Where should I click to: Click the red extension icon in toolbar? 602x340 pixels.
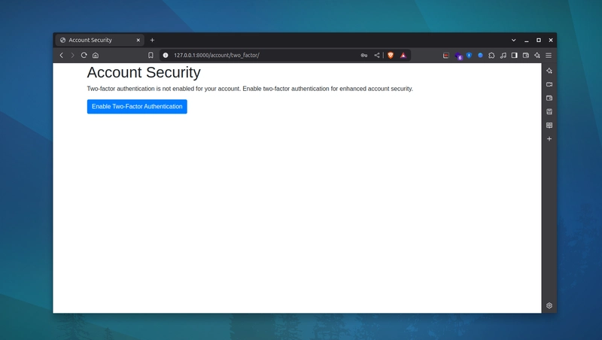pyautogui.click(x=445, y=55)
